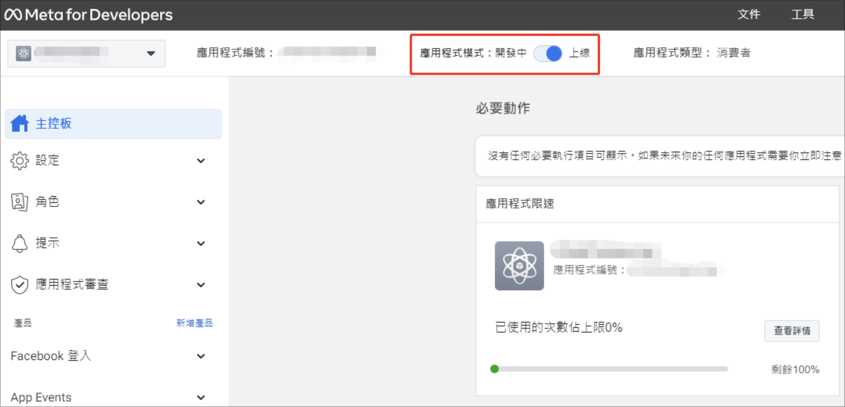The width and height of the screenshot is (845, 407).
Task: Click the 查看詳情 button
Action: pos(792,330)
